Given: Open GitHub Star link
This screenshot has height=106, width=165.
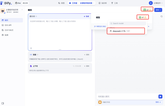Looking at the screenshot, I should [18, 3].
